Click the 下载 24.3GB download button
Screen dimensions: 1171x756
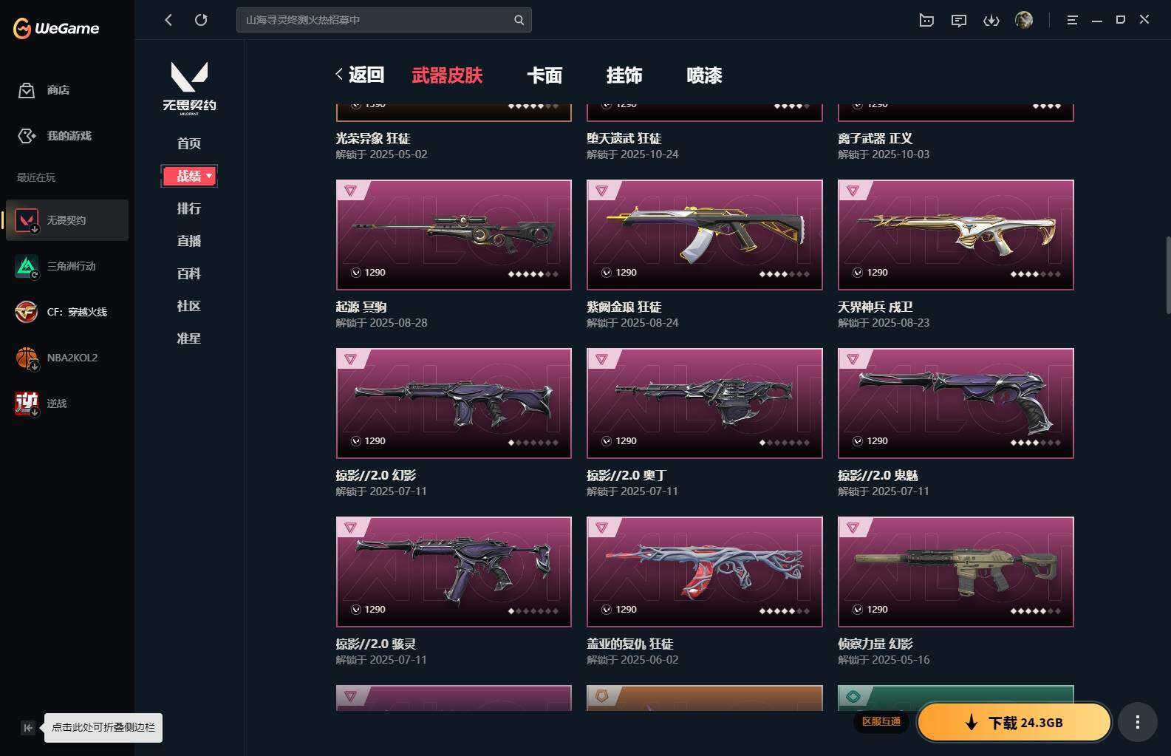point(1014,722)
